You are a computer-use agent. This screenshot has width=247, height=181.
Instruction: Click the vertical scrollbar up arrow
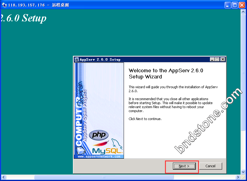243,12
